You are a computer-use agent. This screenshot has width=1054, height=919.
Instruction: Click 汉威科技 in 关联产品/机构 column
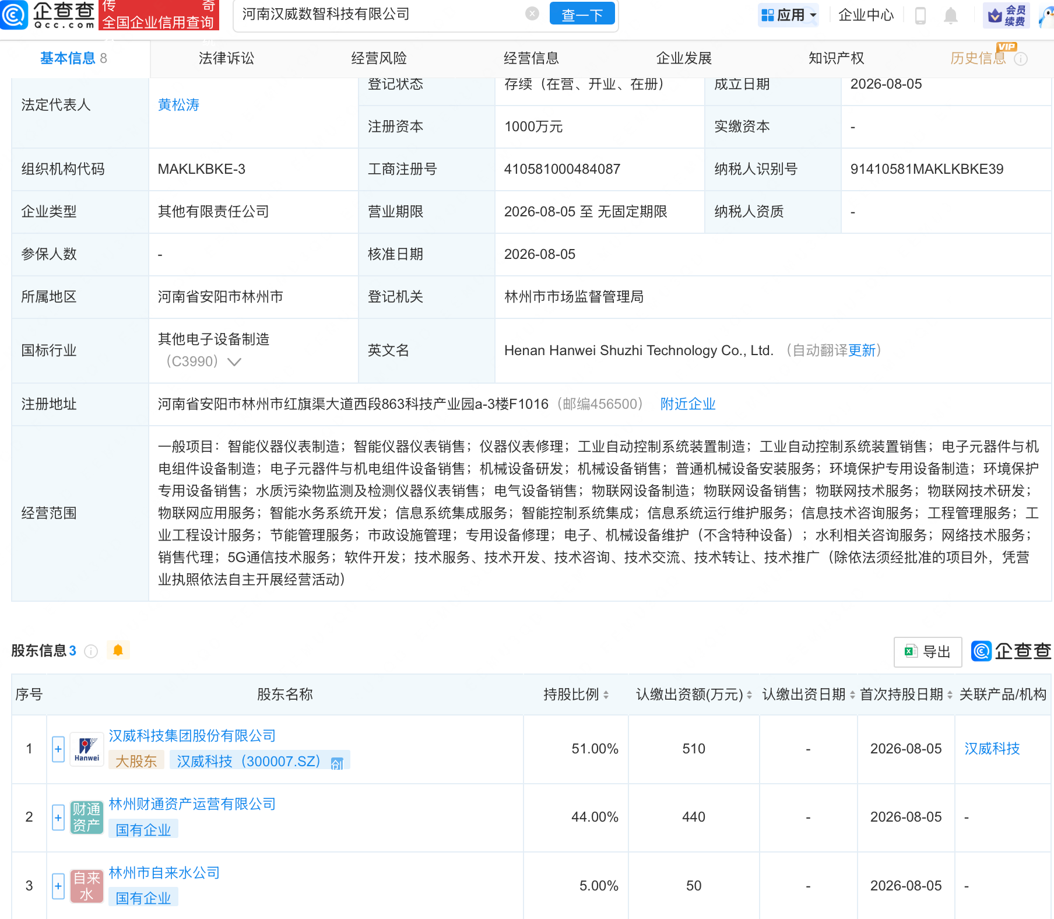992,749
